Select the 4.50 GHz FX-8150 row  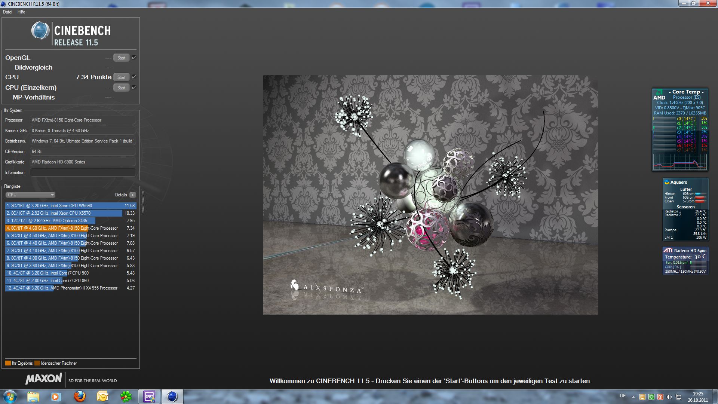(71, 236)
